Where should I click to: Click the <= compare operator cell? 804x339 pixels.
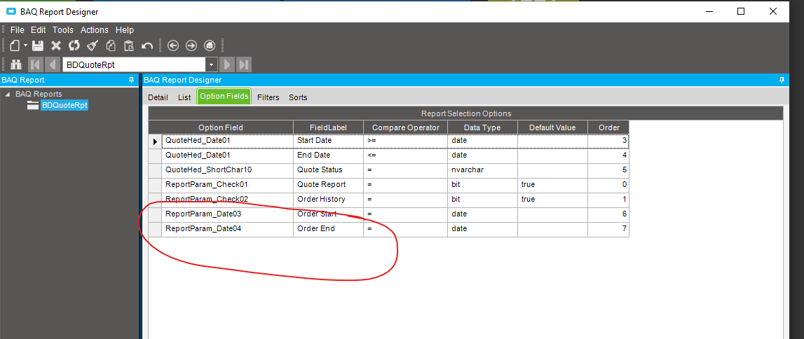[406, 155]
